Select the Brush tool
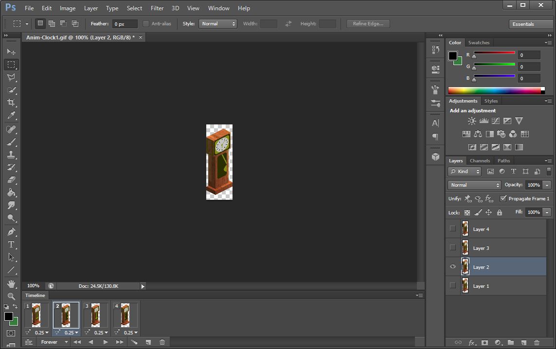 click(x=11, y=142)
